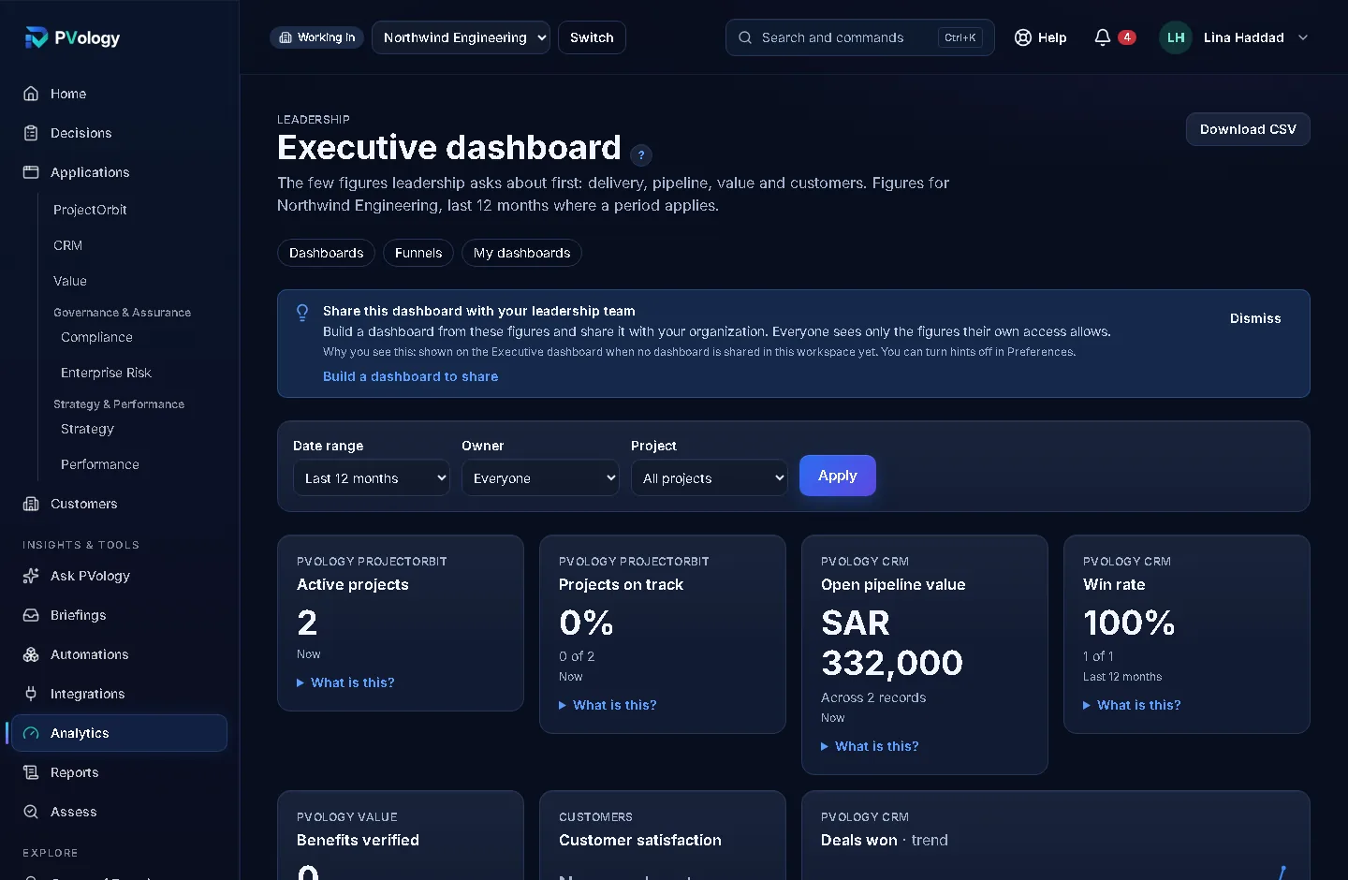The height and width of the screenshot is (880, 1348).
Task: Open the Project dropdown
Action: (x=710, y=477)
